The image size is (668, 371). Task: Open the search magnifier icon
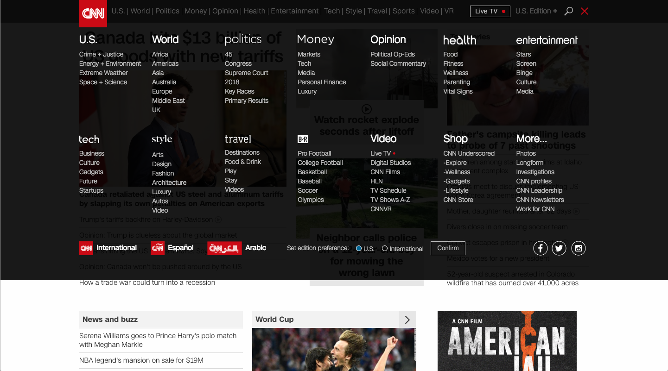pyautogui.click(x=569, y=11)
